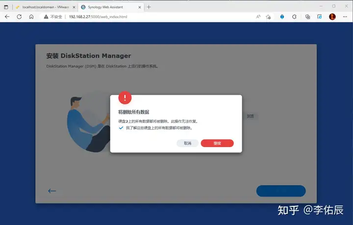353x225 pixels.
Task: Open the browser essentials icon
Action: point(320,17)
